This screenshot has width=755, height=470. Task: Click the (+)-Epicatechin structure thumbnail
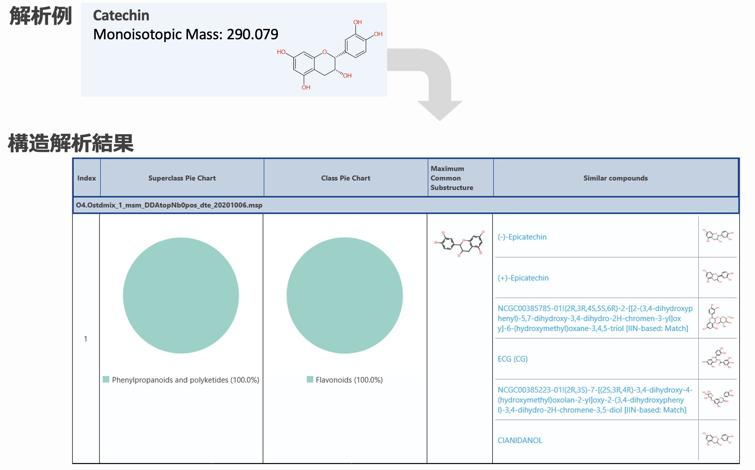point(718,277)
